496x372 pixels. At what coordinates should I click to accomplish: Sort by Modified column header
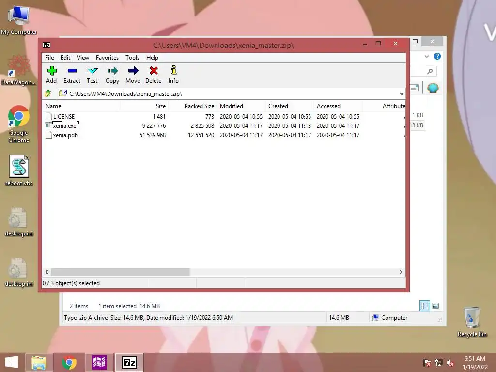(x=241, y=106)
